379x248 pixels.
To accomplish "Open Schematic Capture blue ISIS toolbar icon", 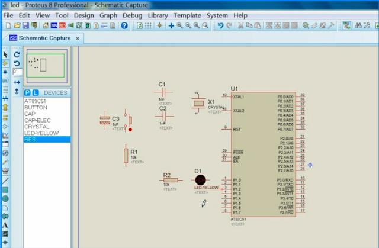I will pyautogui.click(x=54, y=25).
